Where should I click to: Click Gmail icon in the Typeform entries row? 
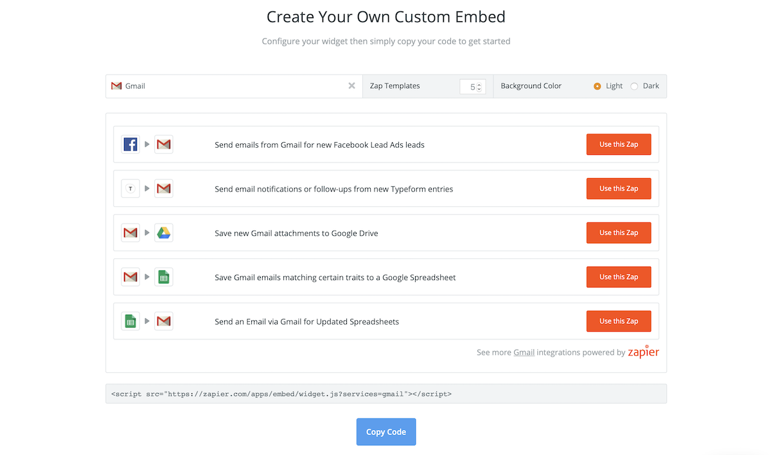(164, 189)
